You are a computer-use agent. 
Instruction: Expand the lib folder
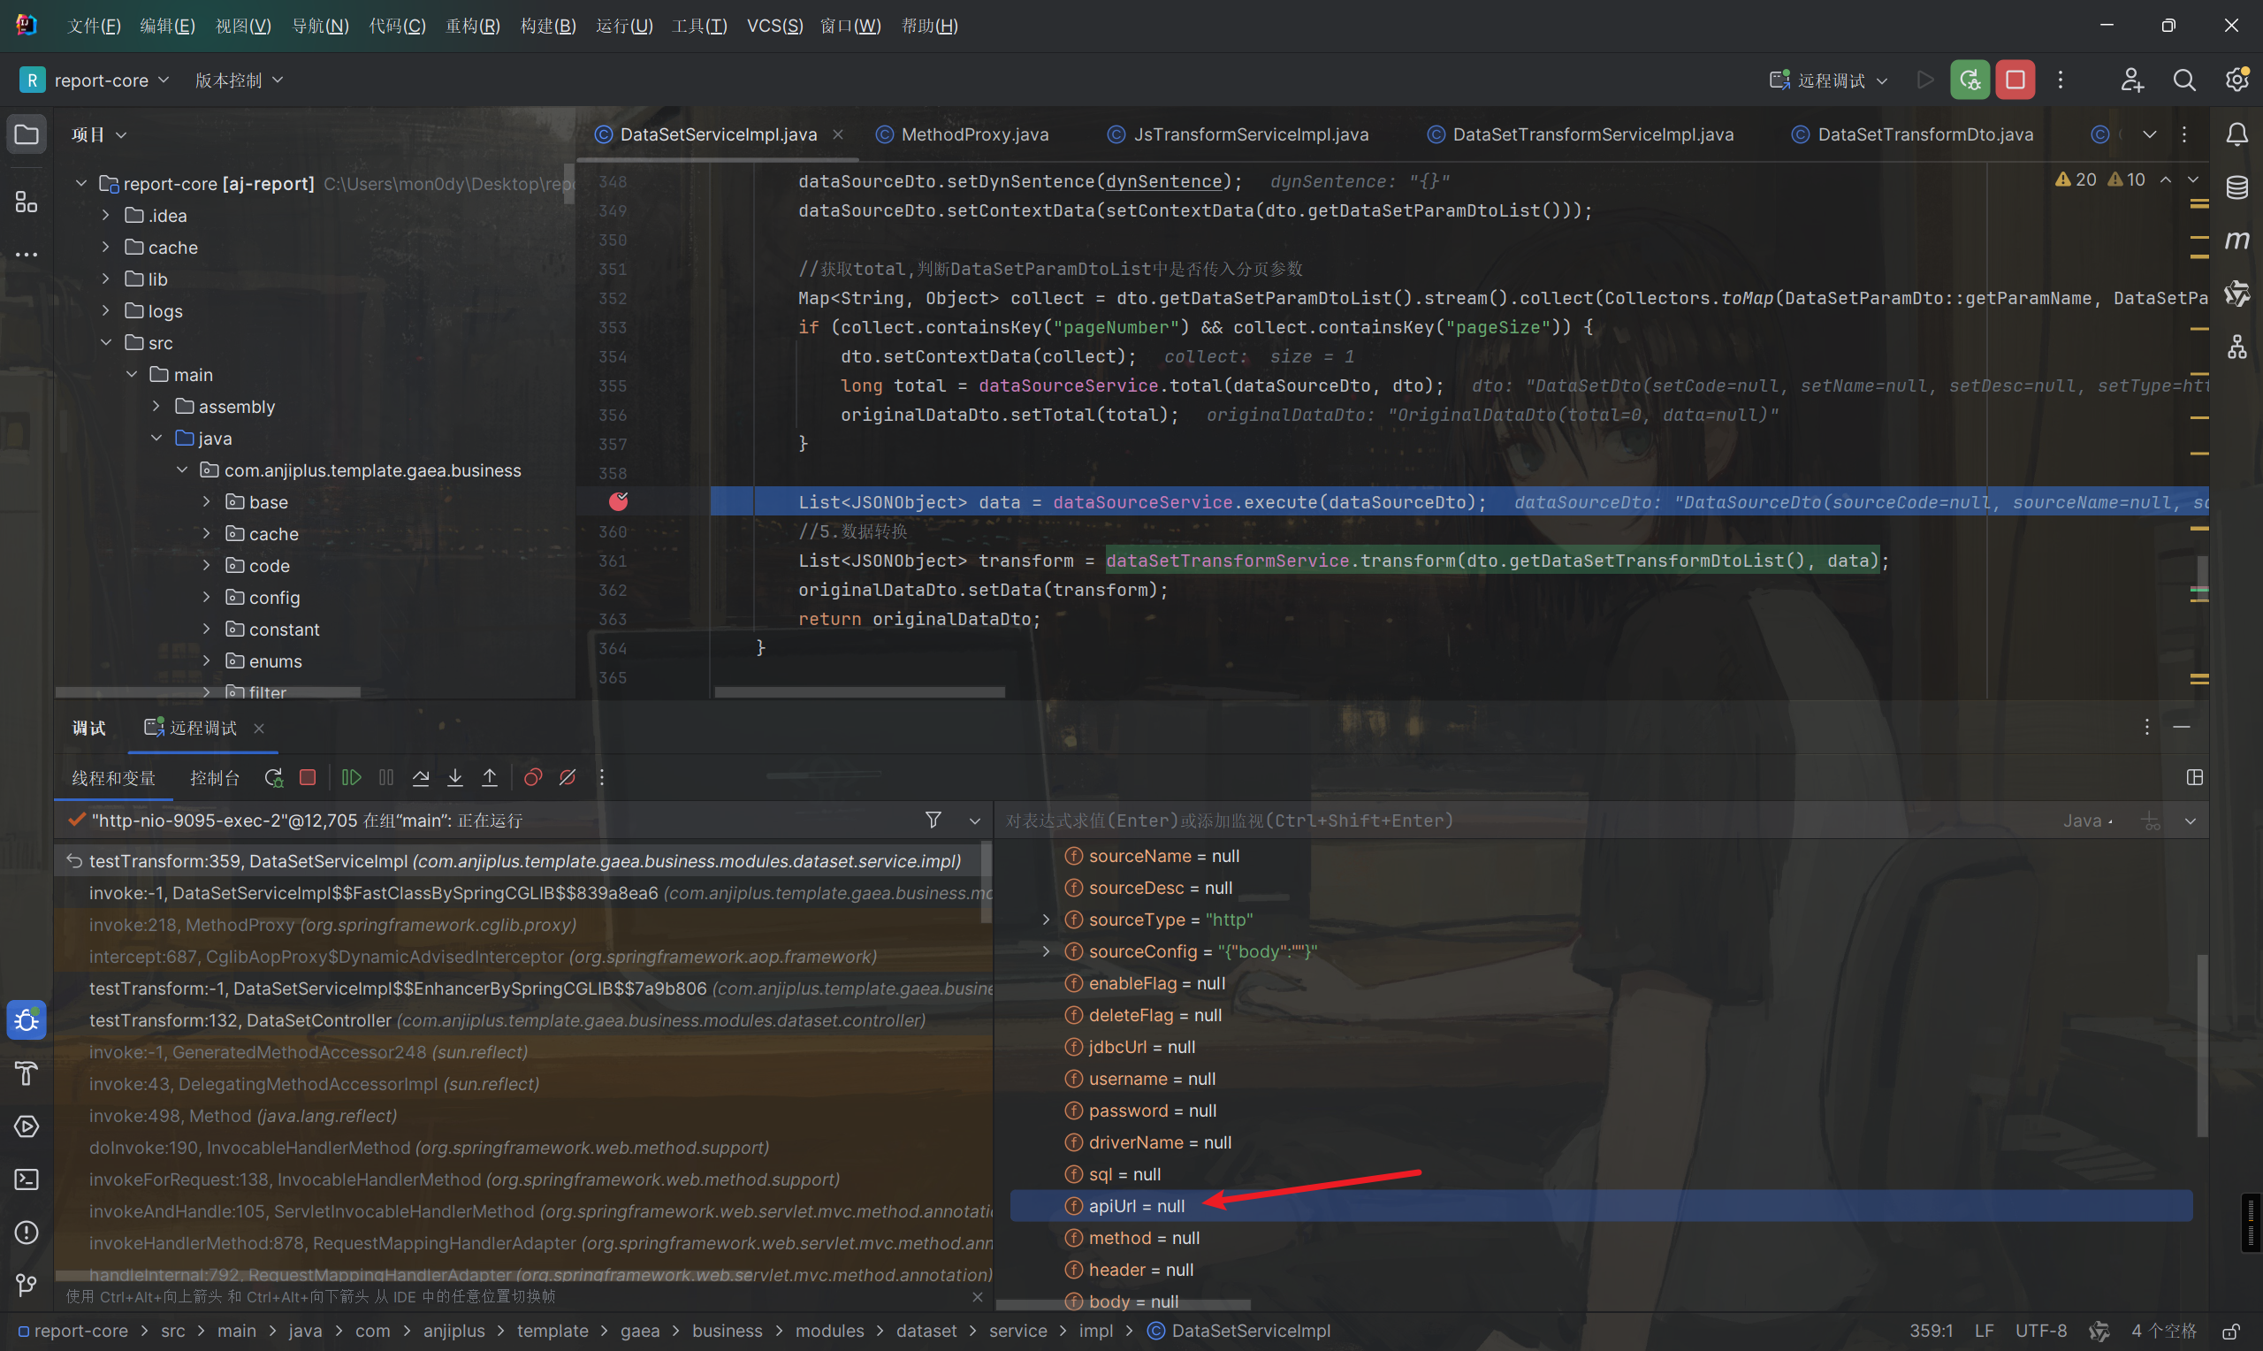coord(105,279)
